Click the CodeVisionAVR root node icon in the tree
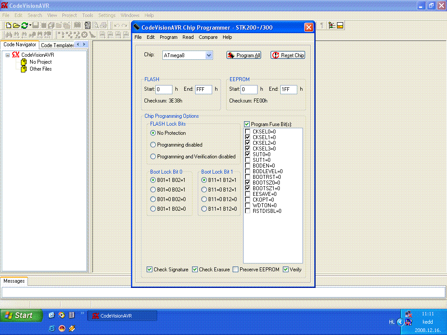Image resolution: width=447 pixels, height=335 pixels. [16, 55]
